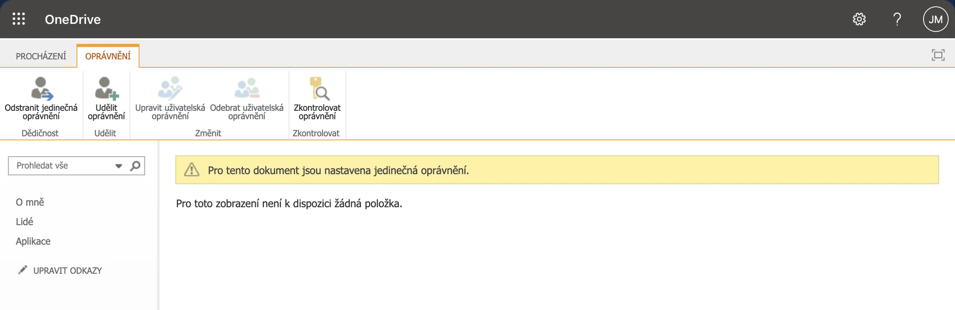Click the Zkontrolovat group label
The image size is (955, 310).
click(x=316, y=133)
